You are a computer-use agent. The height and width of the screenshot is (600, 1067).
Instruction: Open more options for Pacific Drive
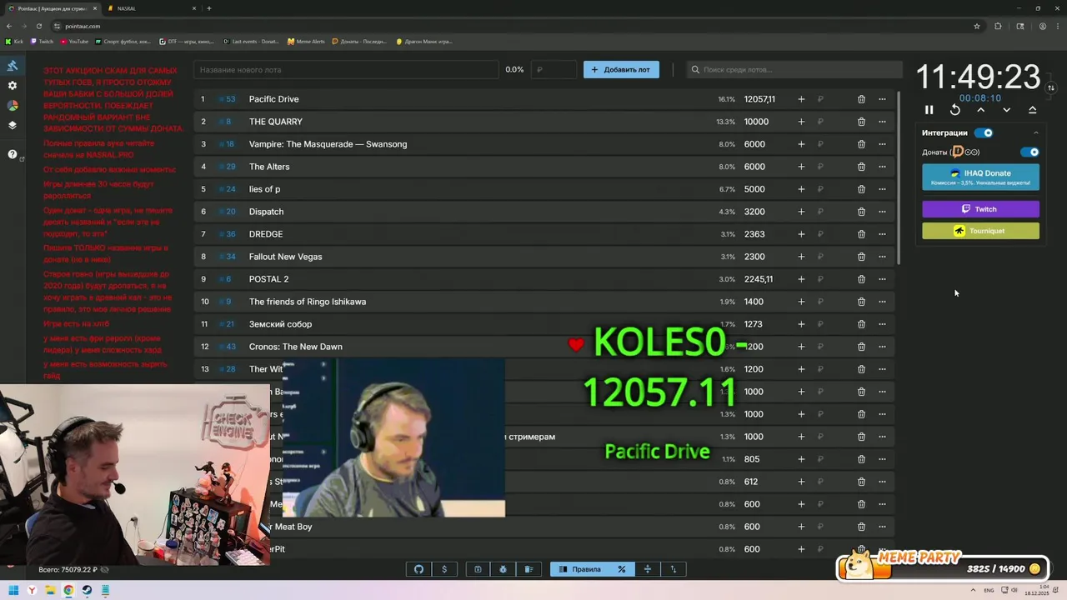(882, 99)
